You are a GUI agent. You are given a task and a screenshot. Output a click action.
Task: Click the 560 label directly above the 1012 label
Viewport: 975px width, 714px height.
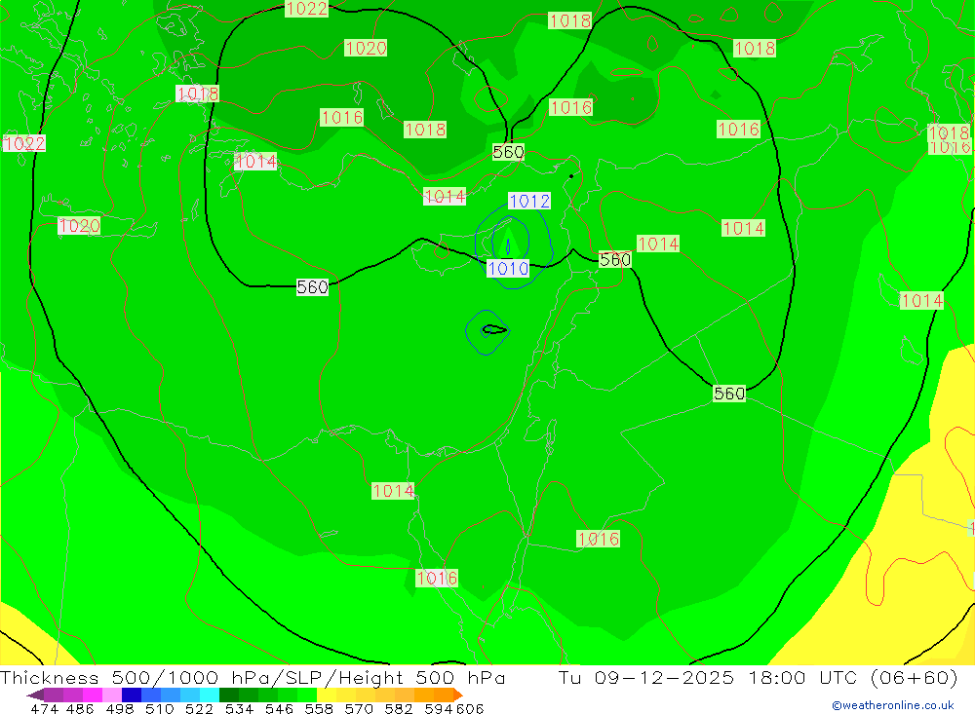[x=508, y=152]
